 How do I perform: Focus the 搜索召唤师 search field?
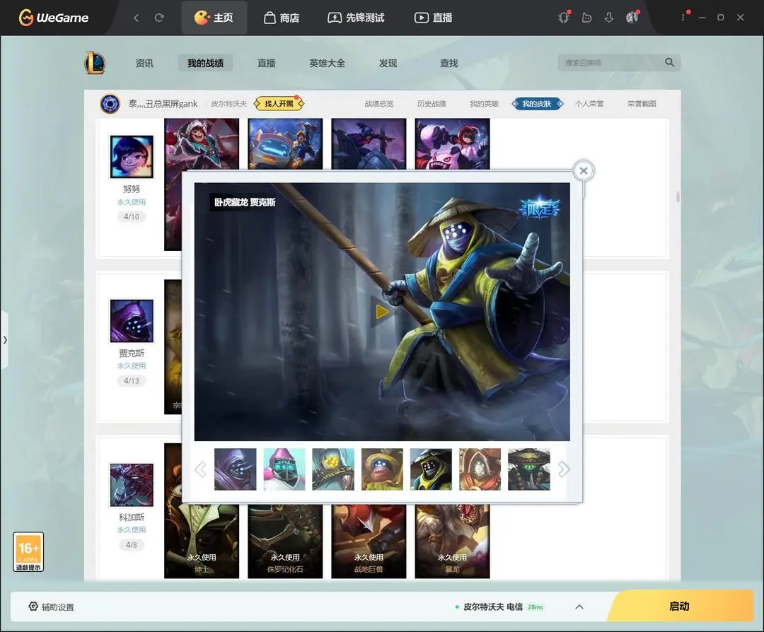[612, 63]
